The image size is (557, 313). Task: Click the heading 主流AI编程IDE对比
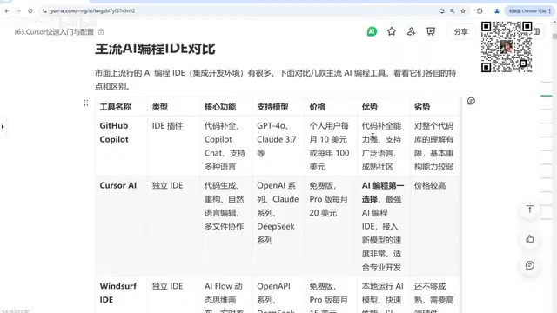pyautogui.click(x=155, y=49)
